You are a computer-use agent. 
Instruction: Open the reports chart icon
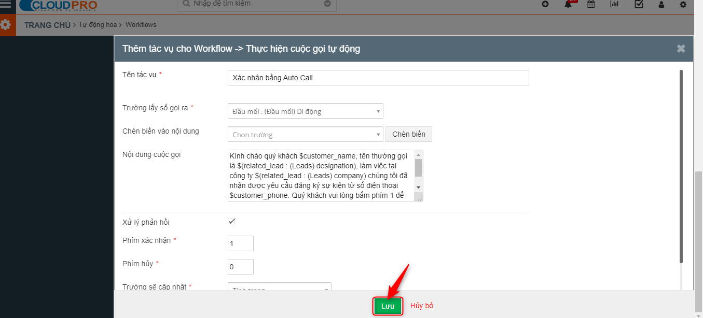click(x=614, y=4)
